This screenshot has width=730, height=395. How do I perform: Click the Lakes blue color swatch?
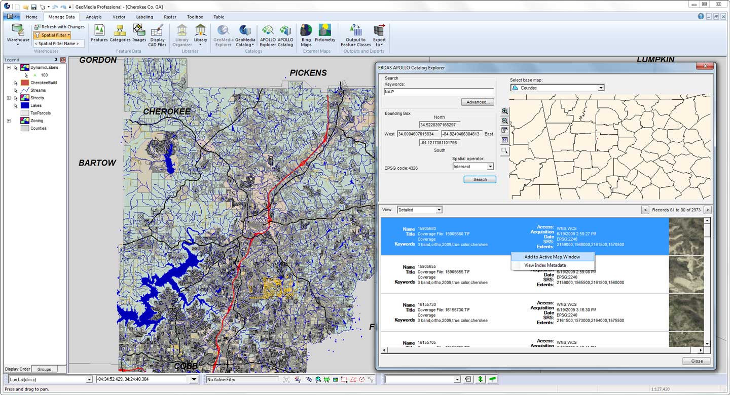click(25, 105)
